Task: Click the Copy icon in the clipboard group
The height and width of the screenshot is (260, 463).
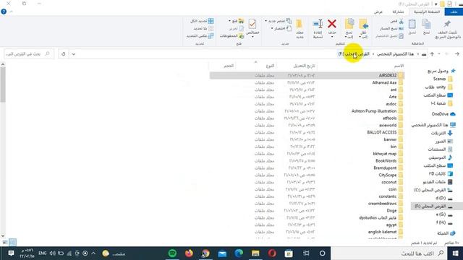Action: [426, 24]
